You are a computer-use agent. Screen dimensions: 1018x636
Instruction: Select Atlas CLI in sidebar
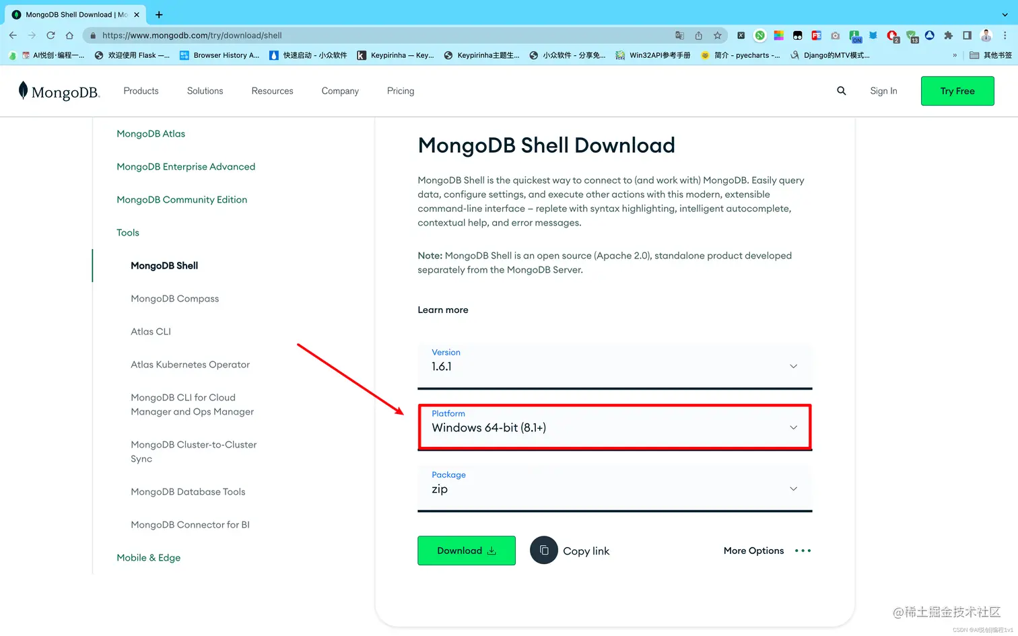(x=151, y=331)
